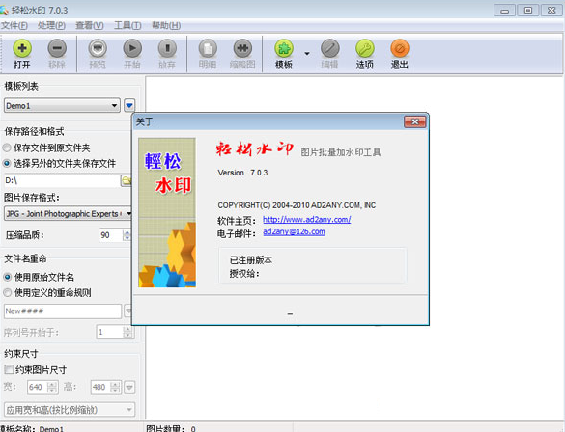The width and height of the screenshot is (565, 432).
Task: Click the width 640 field
Action: pos(37,387)
